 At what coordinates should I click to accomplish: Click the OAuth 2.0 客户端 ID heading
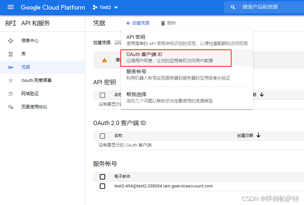click(x=119, y=123)
